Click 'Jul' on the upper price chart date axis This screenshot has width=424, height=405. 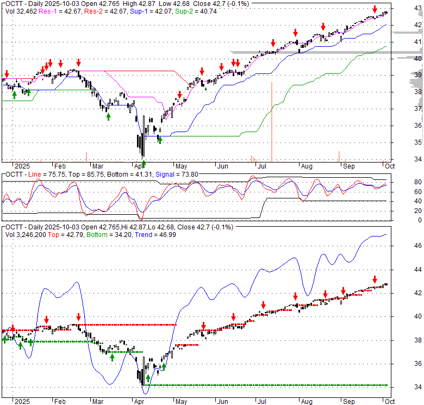(x=261, y=166)
